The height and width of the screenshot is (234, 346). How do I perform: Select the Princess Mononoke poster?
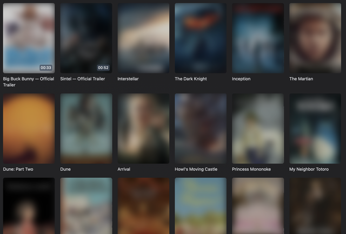(x=258, y=128)
